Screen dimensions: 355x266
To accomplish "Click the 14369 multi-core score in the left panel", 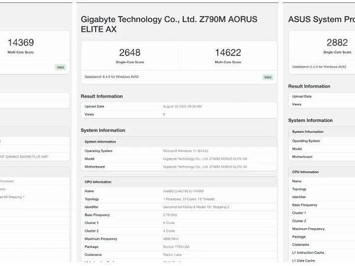I will [21, 43].
